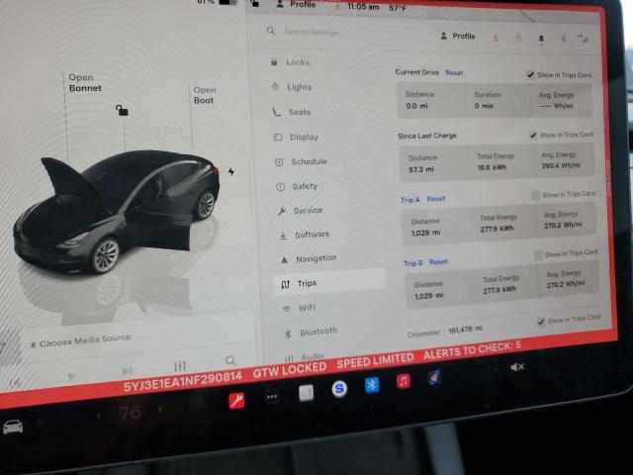Click the Trip B label
Viewport: 633px width, 475px height.
(x=413, y=263)
